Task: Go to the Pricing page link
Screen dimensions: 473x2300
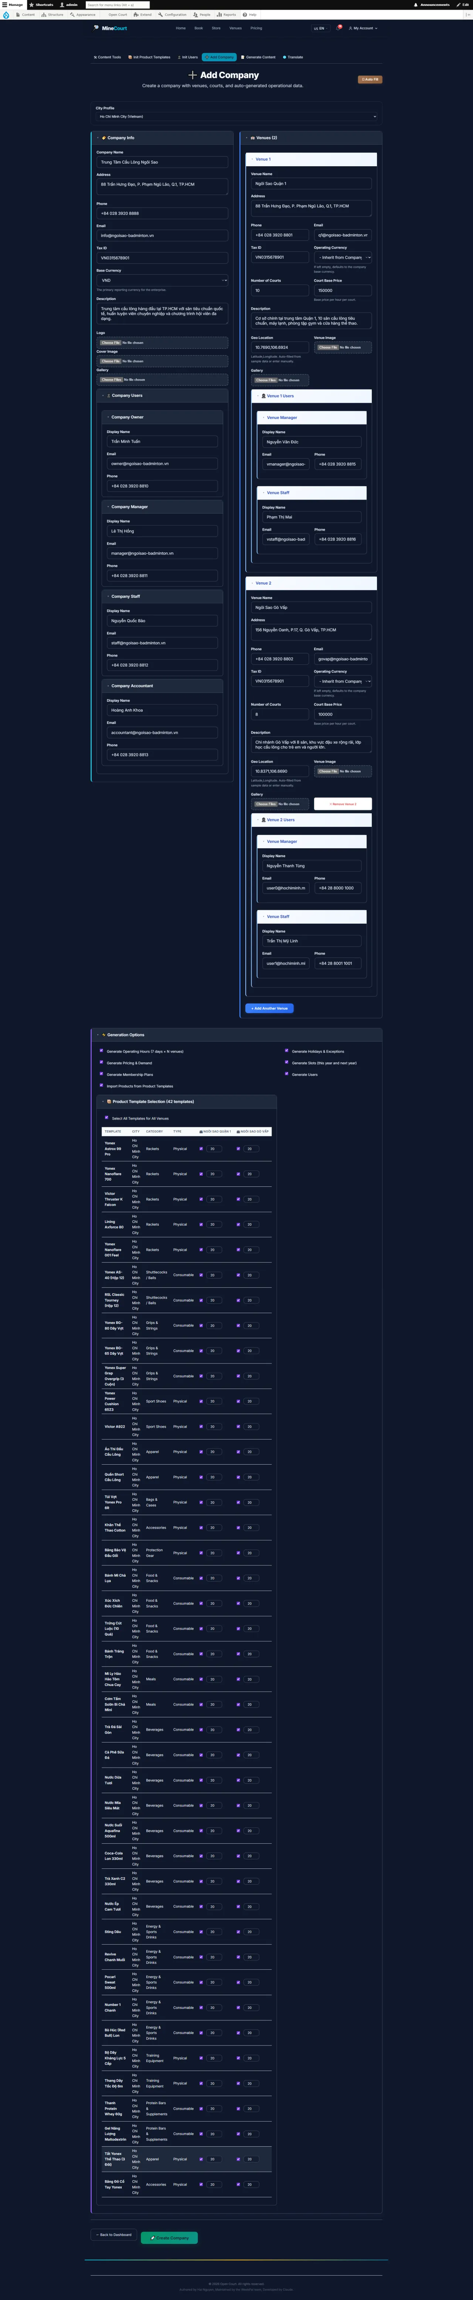Action: click(256, 28)
